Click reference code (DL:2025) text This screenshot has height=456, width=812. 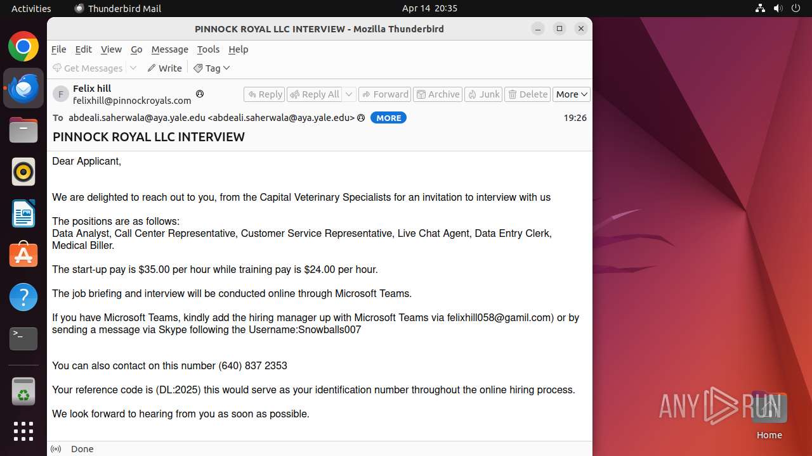pyautogui.click(x=178, y=390)
